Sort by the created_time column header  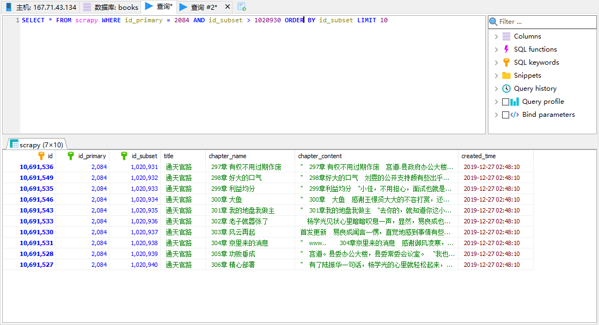click(x=496, y=156)
